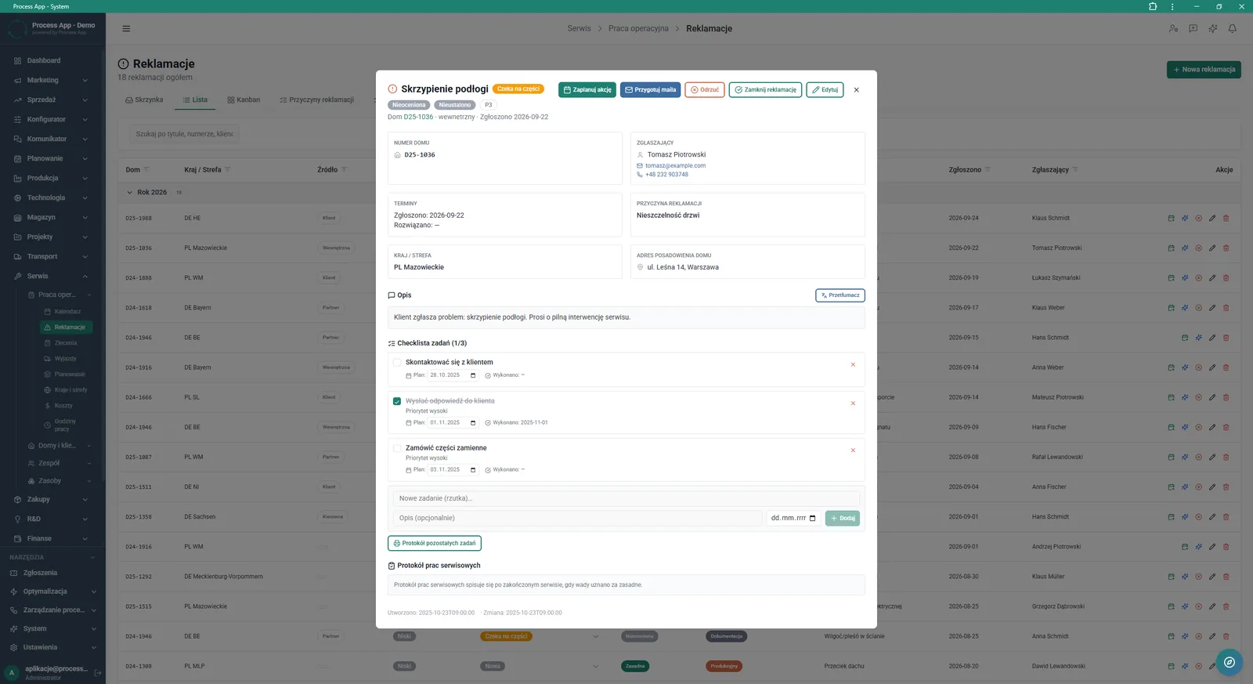Switch to Przyczyny reklamacji tab

click(x=316, y=100)
